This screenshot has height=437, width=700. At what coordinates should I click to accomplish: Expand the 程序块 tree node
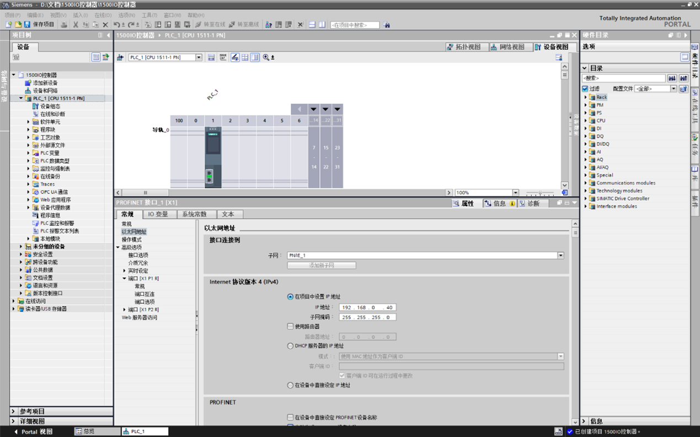(29, 130)
